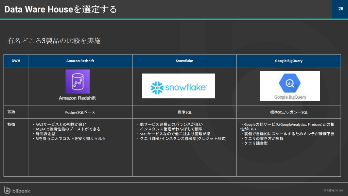This screenshot has width=348, height=196.
Task: Click 'RIを買うことでコストを安く抑えられる' bullet
Action: [x=69, y=138]
